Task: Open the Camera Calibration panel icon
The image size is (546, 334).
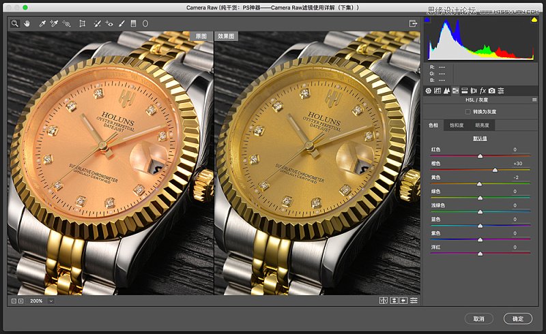Action: pos(491,90)
